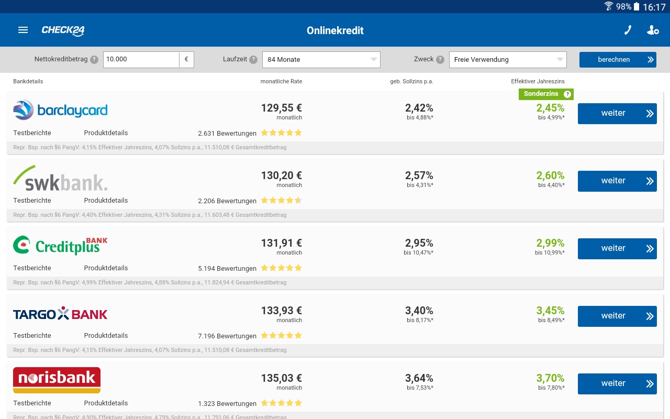This screenshot has height=419, width=670.
Task: Tap the 16:17 clock in status bar
Action: coord(654,7)
